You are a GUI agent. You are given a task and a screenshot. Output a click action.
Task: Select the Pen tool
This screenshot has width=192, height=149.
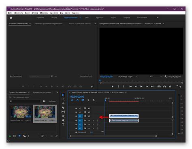63,116
